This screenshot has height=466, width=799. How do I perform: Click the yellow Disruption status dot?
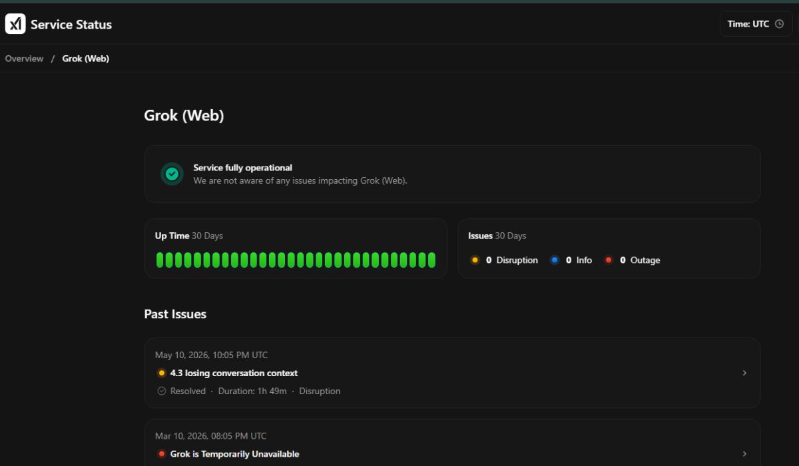coord(475,260)
